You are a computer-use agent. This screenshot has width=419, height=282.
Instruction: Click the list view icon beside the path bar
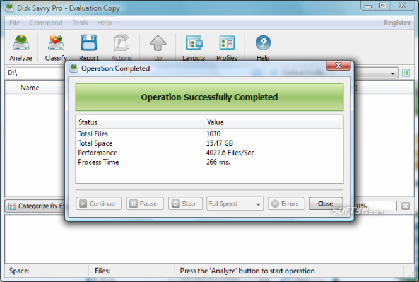pos(406,73)
